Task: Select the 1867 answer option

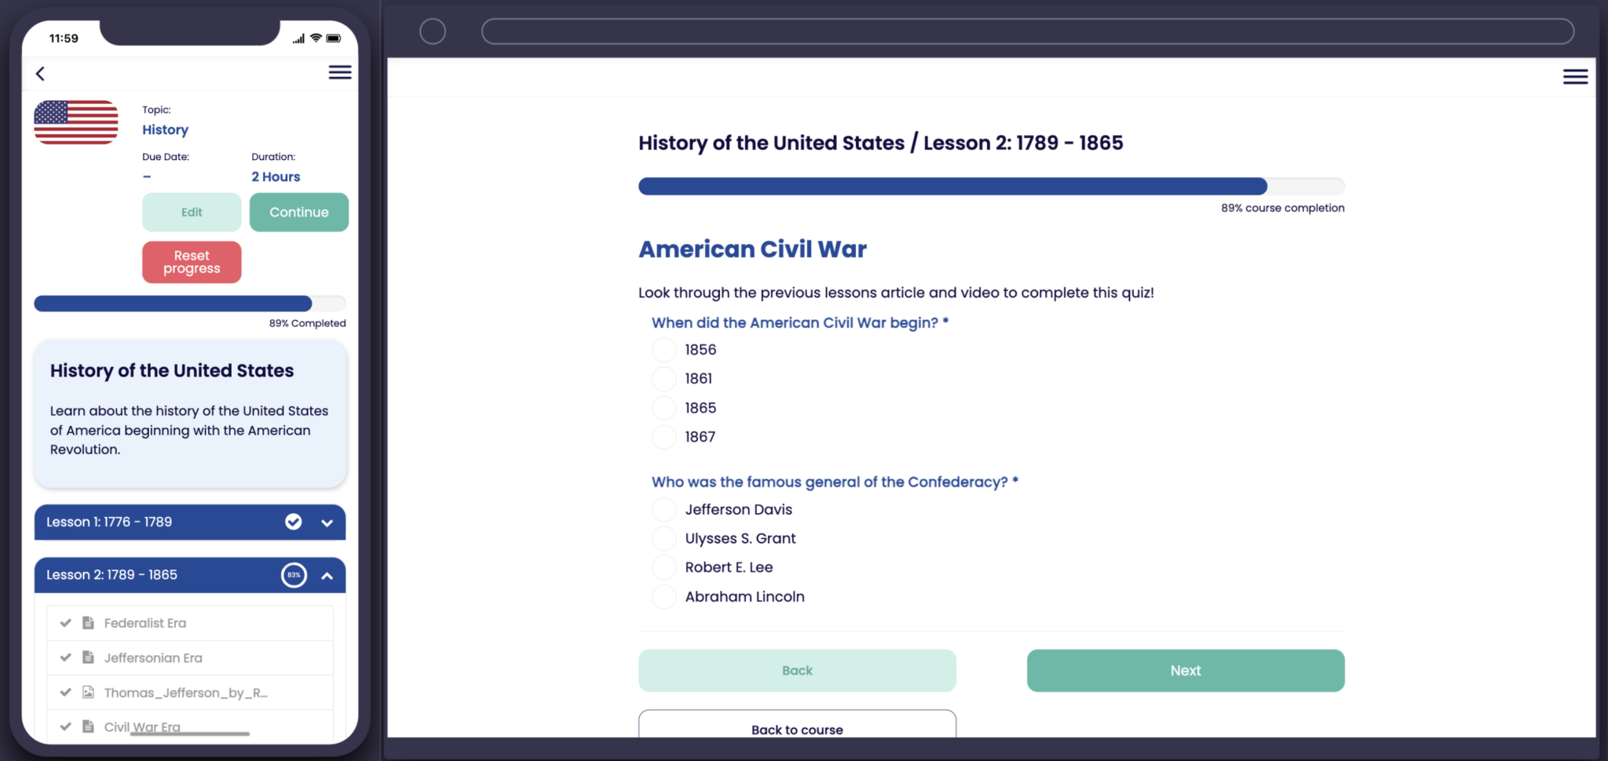Action: (664, 437)
